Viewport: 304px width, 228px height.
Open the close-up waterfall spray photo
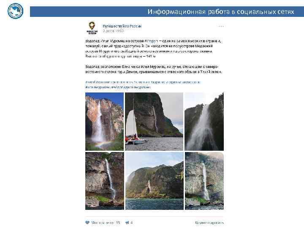click(204, 121)
